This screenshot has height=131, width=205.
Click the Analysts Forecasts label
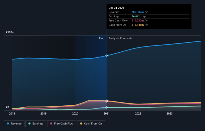tap(121, 38)
